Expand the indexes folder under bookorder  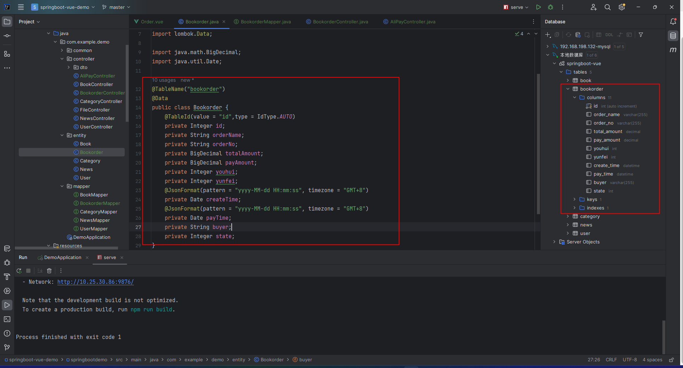[575, 208]
